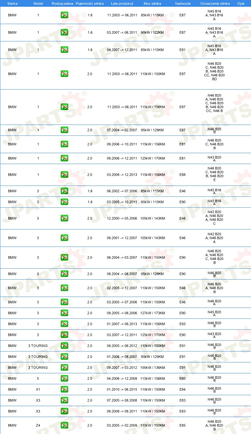This screenshot has height=434, width=251.
Task: Click fuel icon in 3 TOURING 95kW row
Action: coord(65,357)
